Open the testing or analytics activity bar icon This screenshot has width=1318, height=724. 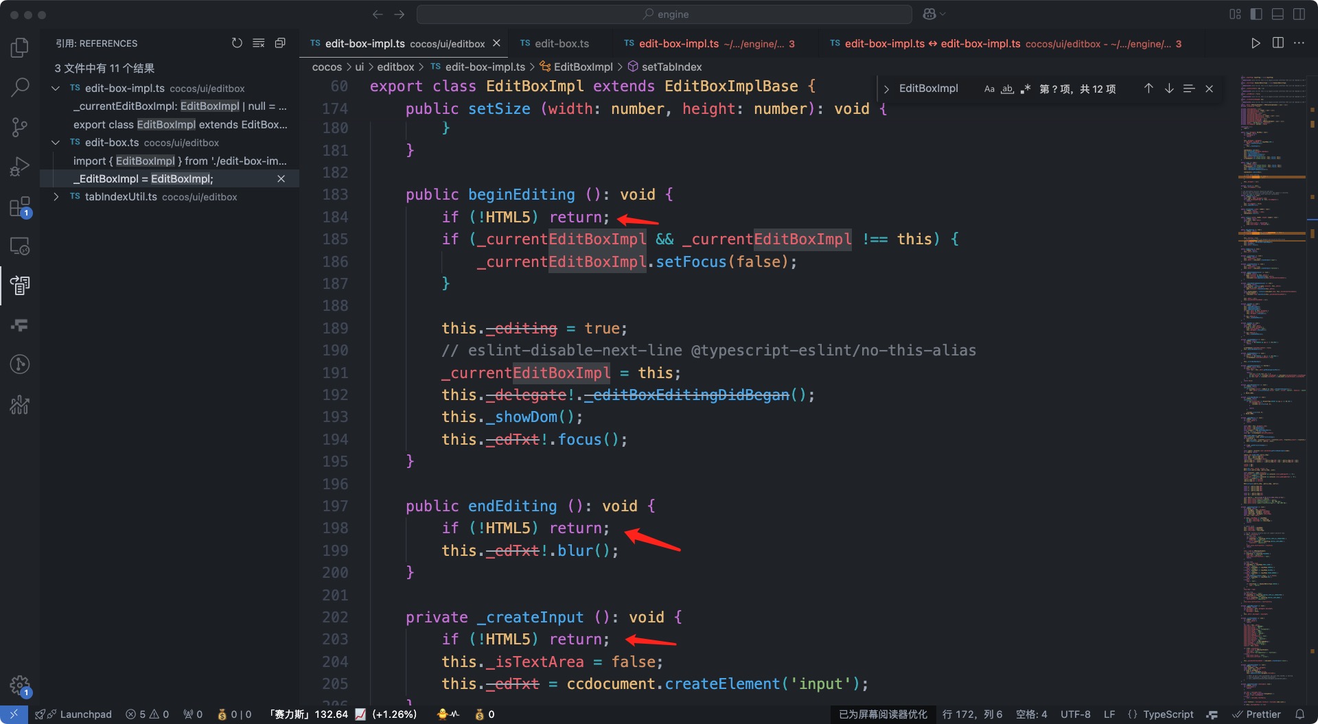(x=20, y=405)
